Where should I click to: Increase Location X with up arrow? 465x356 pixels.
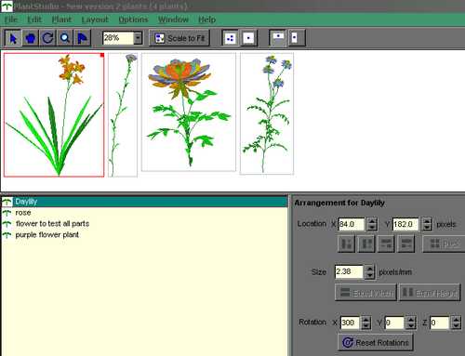(x=371, y=221)
